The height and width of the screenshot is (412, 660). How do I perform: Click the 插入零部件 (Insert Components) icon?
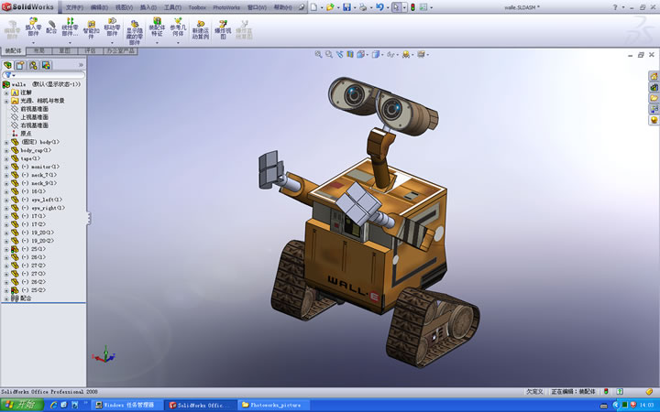tap(33, 21)
